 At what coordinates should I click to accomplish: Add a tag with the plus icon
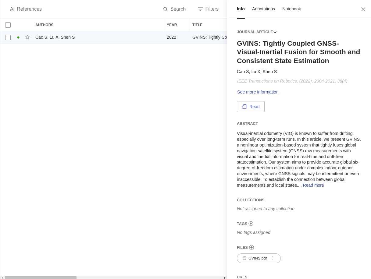coord(251,224)
